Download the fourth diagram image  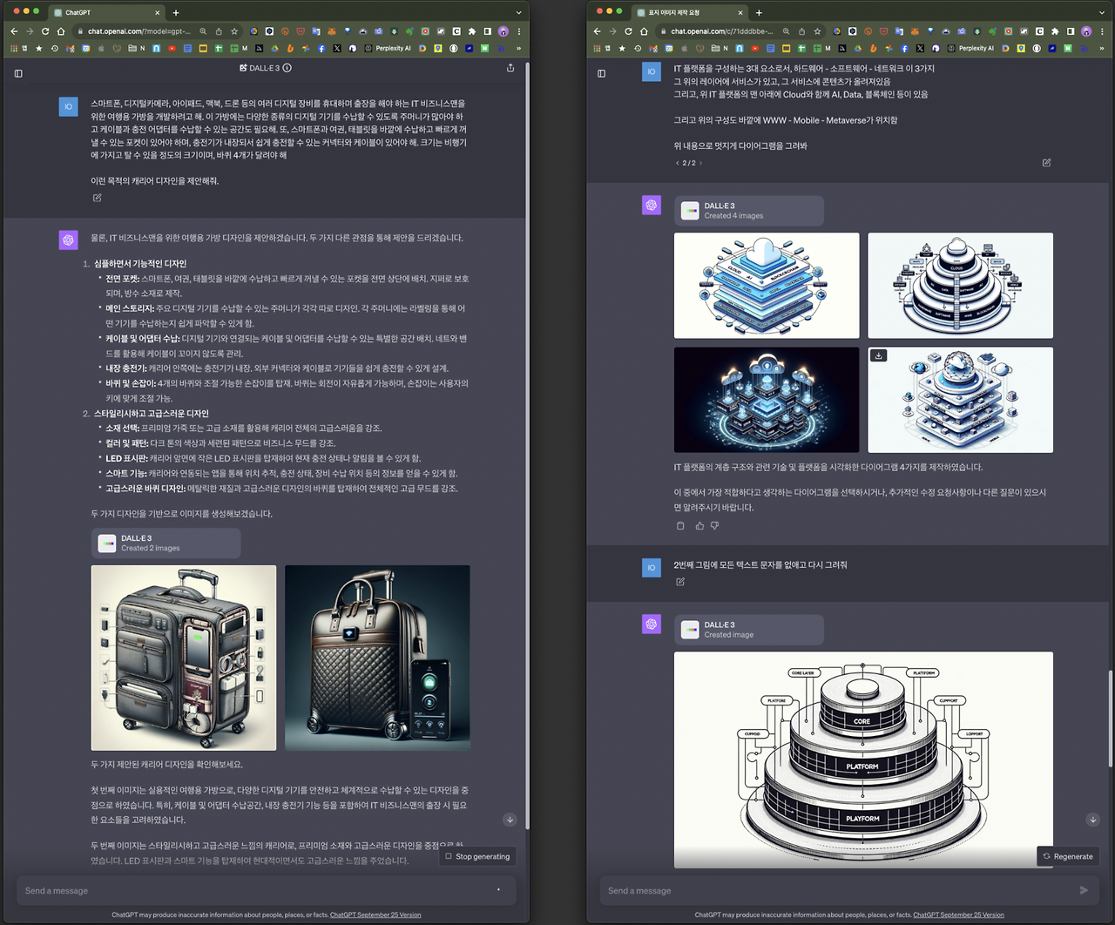[x=878, y=355]
